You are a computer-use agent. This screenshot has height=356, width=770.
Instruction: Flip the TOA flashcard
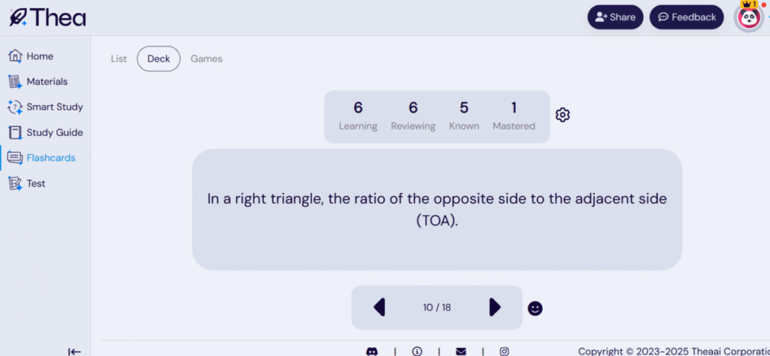click(437, 210)
